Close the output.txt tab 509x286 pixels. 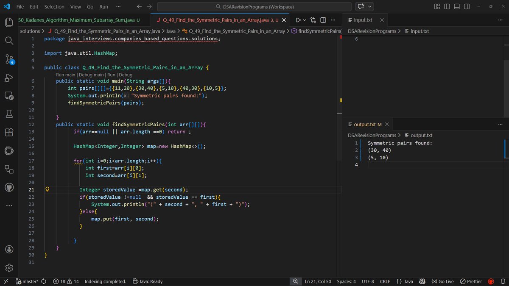click(x=387, y=124)
